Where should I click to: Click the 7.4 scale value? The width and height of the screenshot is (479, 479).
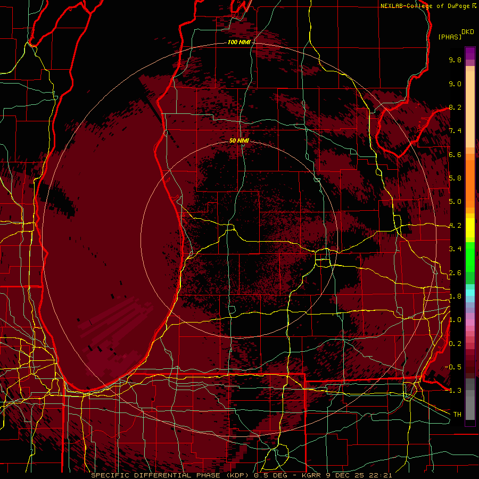click(x=455, y=131)
